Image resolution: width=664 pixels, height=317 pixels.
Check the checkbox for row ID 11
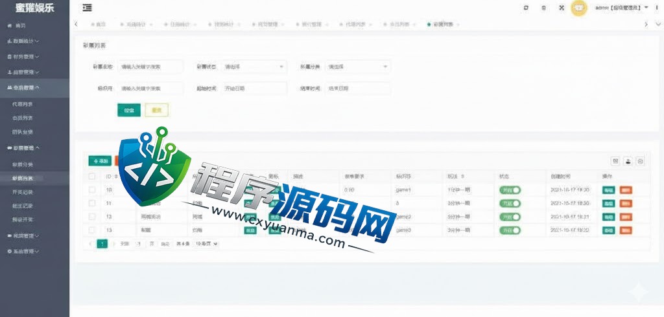[92, 203]
